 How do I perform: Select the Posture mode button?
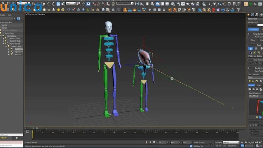pos(251,85)
